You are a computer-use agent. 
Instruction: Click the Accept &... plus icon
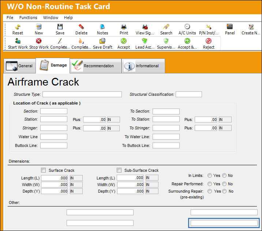point(187,41)
